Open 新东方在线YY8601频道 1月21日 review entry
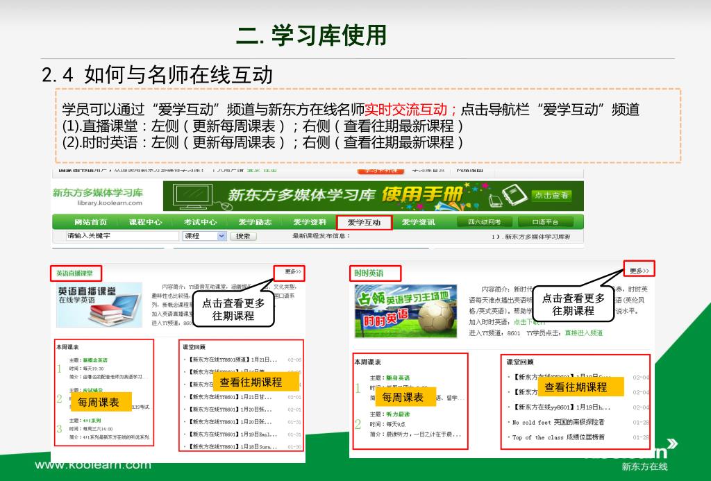Screen dimensions: 711x481 click(x=233, y=360)
